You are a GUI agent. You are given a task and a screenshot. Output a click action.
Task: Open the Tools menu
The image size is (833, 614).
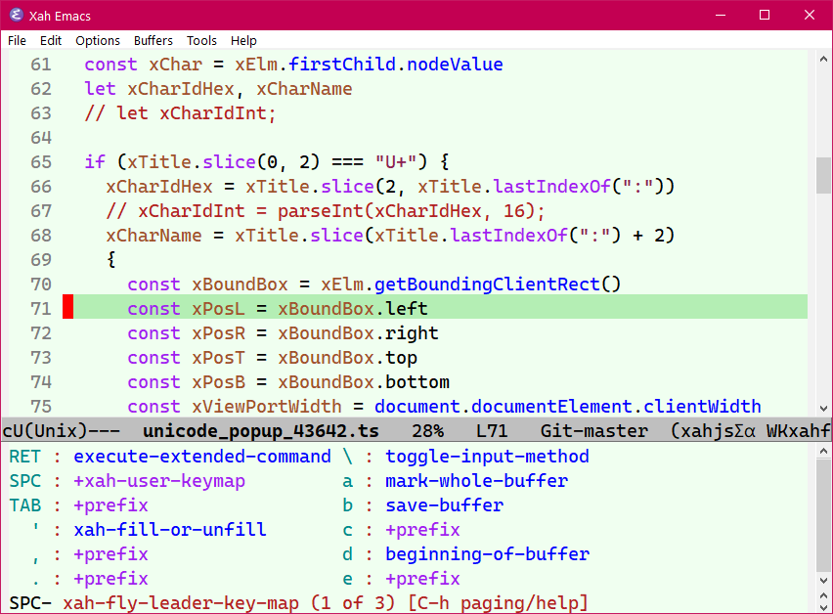[x=201, y=40]
